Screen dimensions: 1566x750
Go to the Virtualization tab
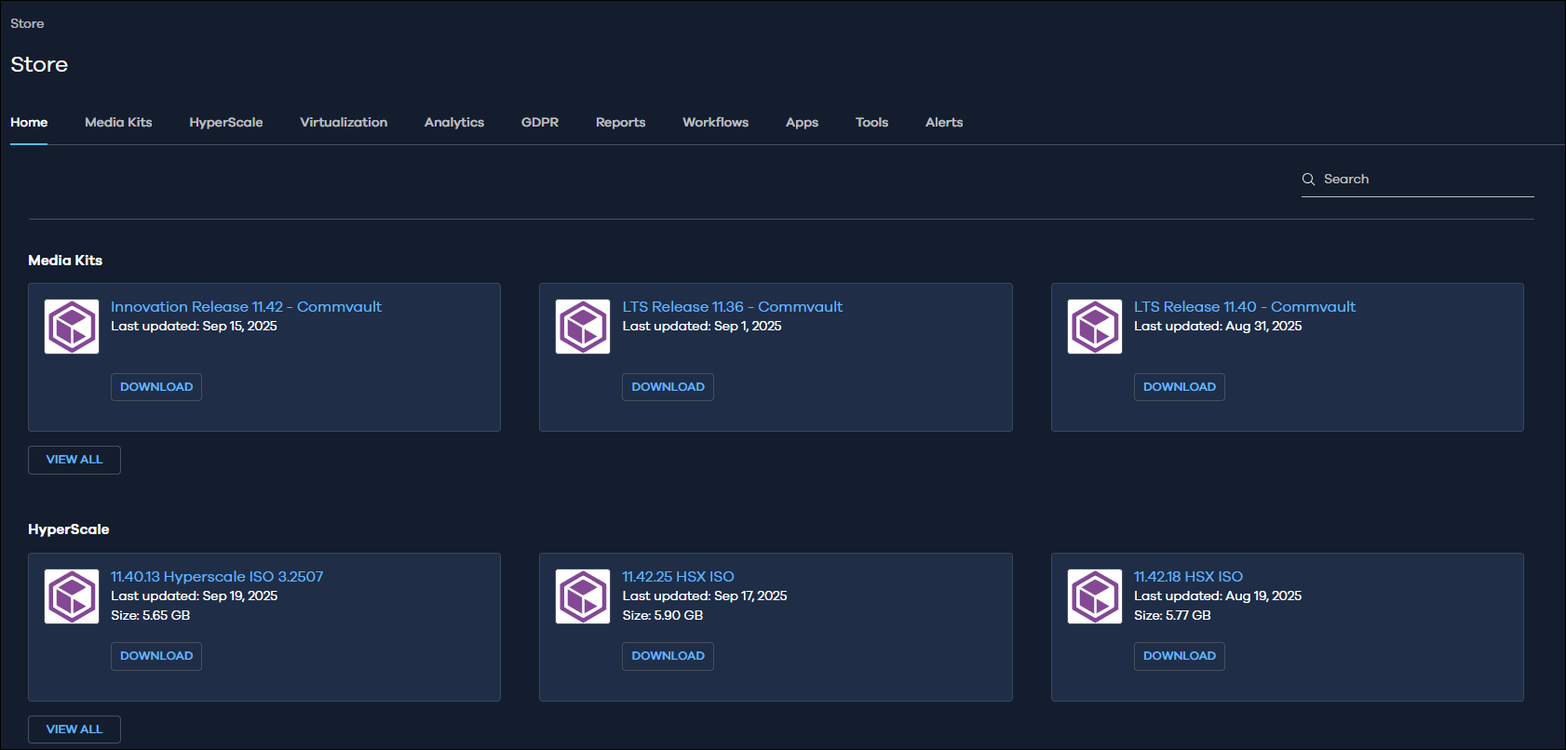344,123
